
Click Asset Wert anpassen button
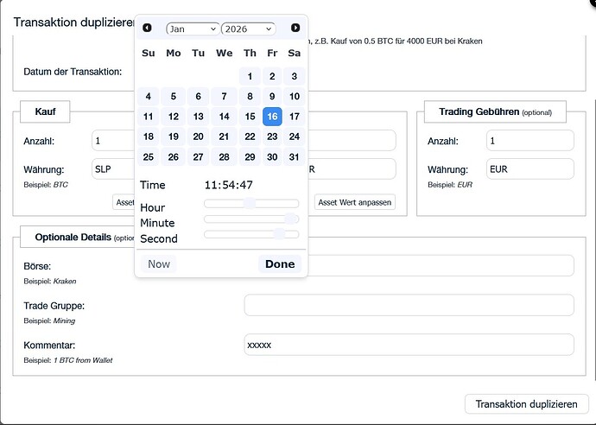pos(355,202)
